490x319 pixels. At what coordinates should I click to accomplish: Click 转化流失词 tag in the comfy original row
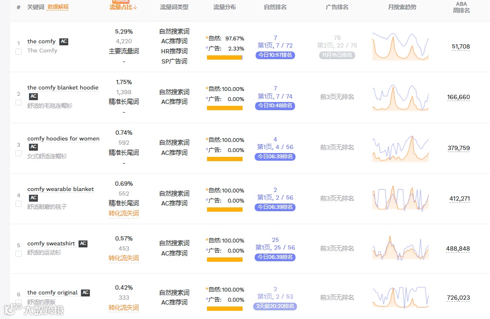pyautogui.click(x=124, y=308)
